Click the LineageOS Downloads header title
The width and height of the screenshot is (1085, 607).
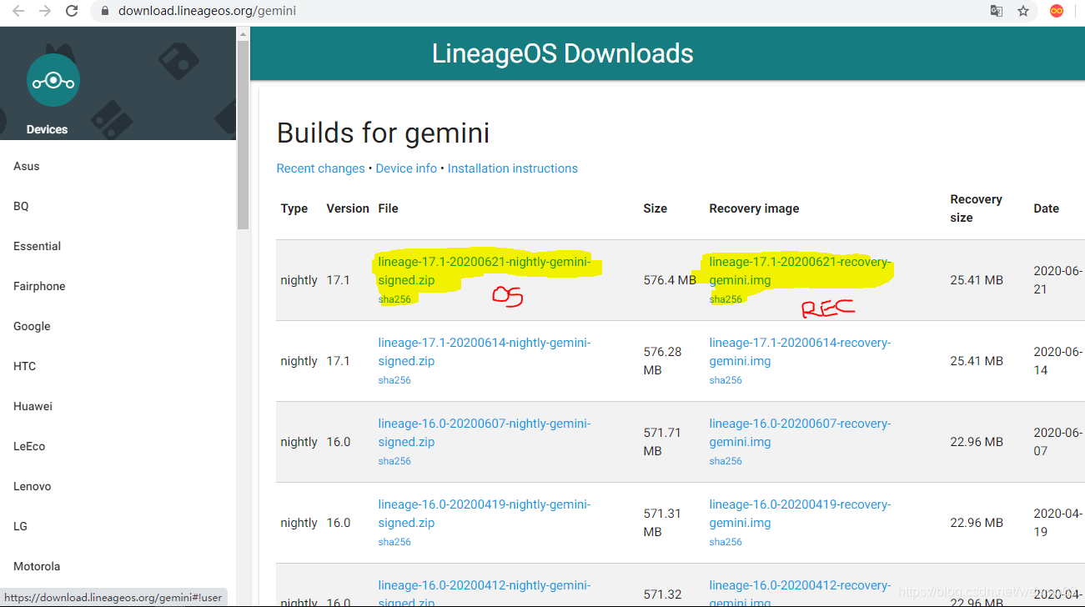pos(562,53)
